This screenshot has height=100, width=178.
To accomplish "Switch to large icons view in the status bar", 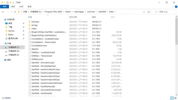I will (x=175, y=98).
